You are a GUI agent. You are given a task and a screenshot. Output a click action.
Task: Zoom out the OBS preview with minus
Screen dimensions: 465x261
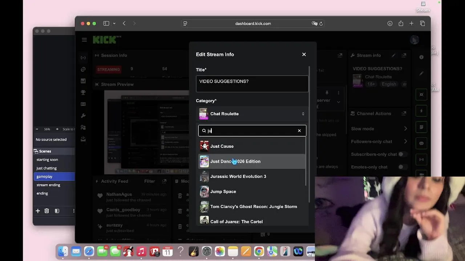(37, 129)
